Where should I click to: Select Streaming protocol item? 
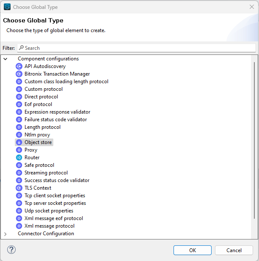(x=46, y=173)
